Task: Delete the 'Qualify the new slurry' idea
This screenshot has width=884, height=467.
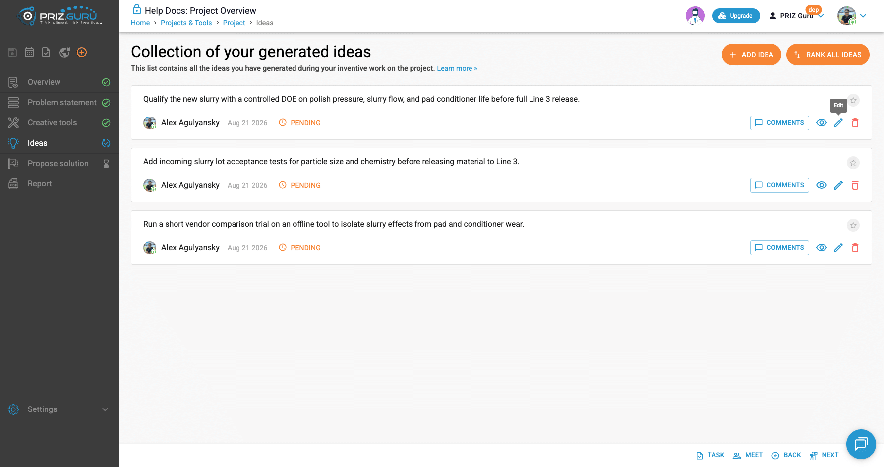Action: pyautogui.click(x=855, y=123)
